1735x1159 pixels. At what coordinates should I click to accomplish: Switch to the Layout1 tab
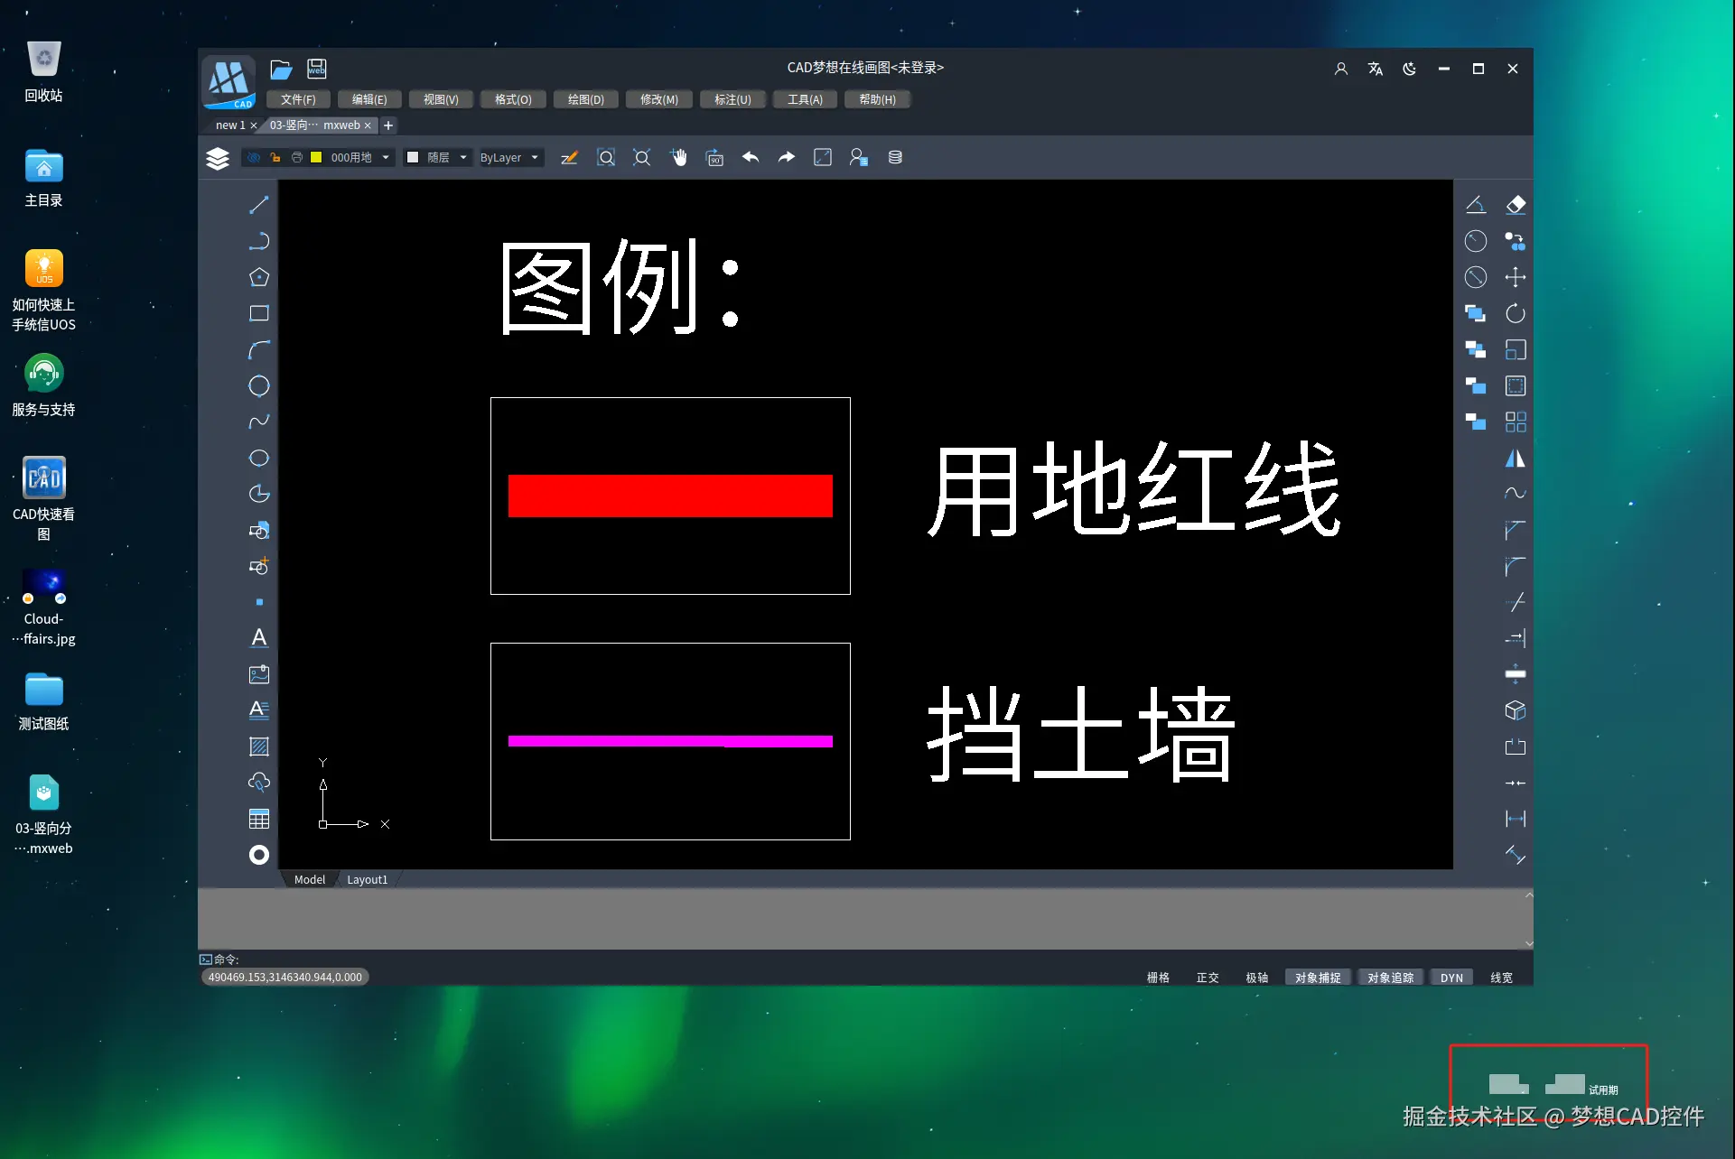coord(367,878)
